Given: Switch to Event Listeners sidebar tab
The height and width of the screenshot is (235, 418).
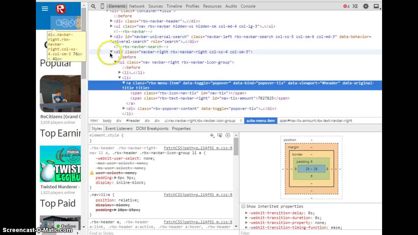Looking at the screenshot, I should coord(119,129).
